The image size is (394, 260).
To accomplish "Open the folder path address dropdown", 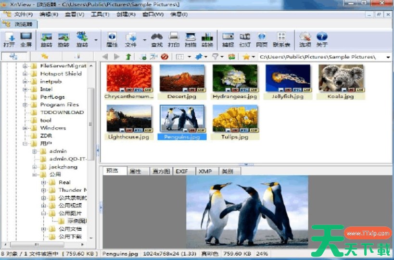I will point(388,57).
